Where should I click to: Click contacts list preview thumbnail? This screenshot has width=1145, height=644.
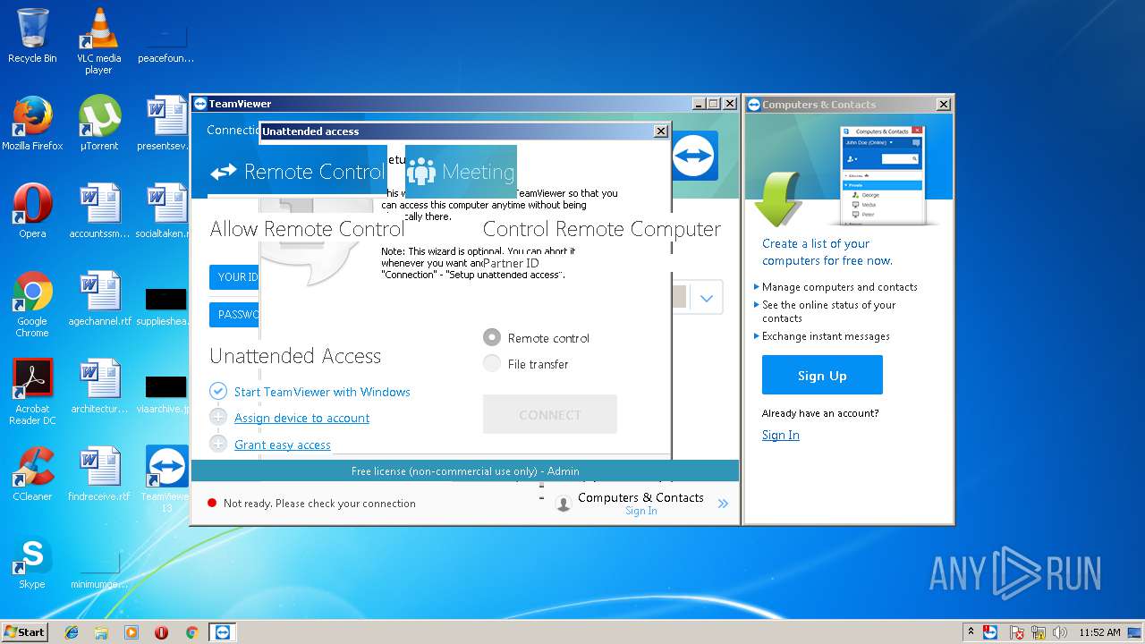click(x=882, y=175)
